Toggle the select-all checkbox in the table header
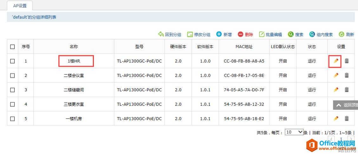 [x=13, y=47]
